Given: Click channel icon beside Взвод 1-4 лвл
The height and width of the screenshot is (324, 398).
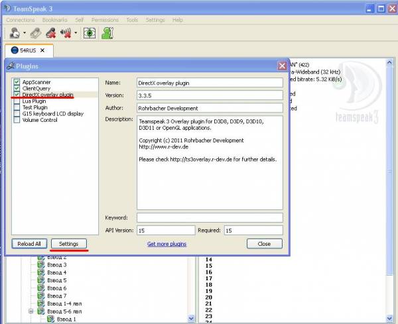Looking at the screenshot, I should pyautogui.click(x=41, y=303).
